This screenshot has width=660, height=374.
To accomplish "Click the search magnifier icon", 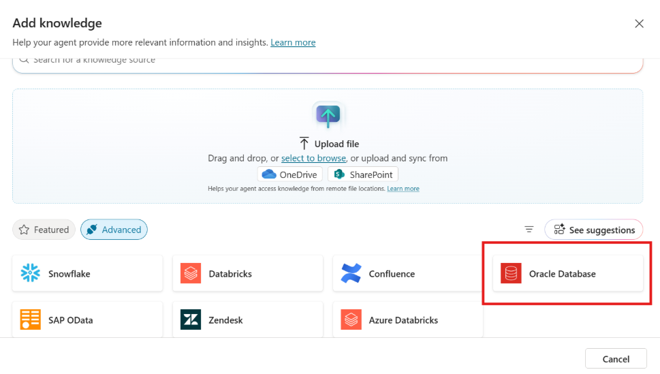I will pos(25,60).
